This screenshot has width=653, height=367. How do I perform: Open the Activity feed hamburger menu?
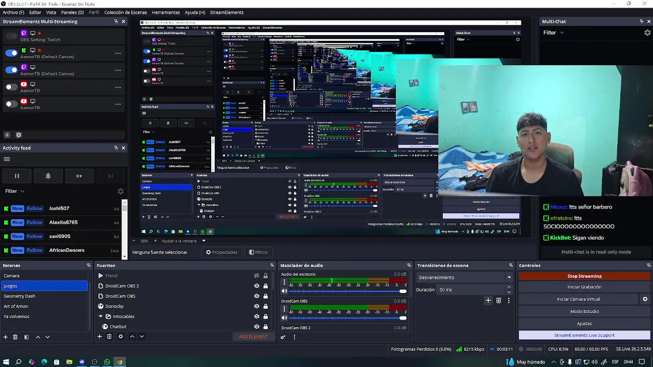click(x=7, y=159)
